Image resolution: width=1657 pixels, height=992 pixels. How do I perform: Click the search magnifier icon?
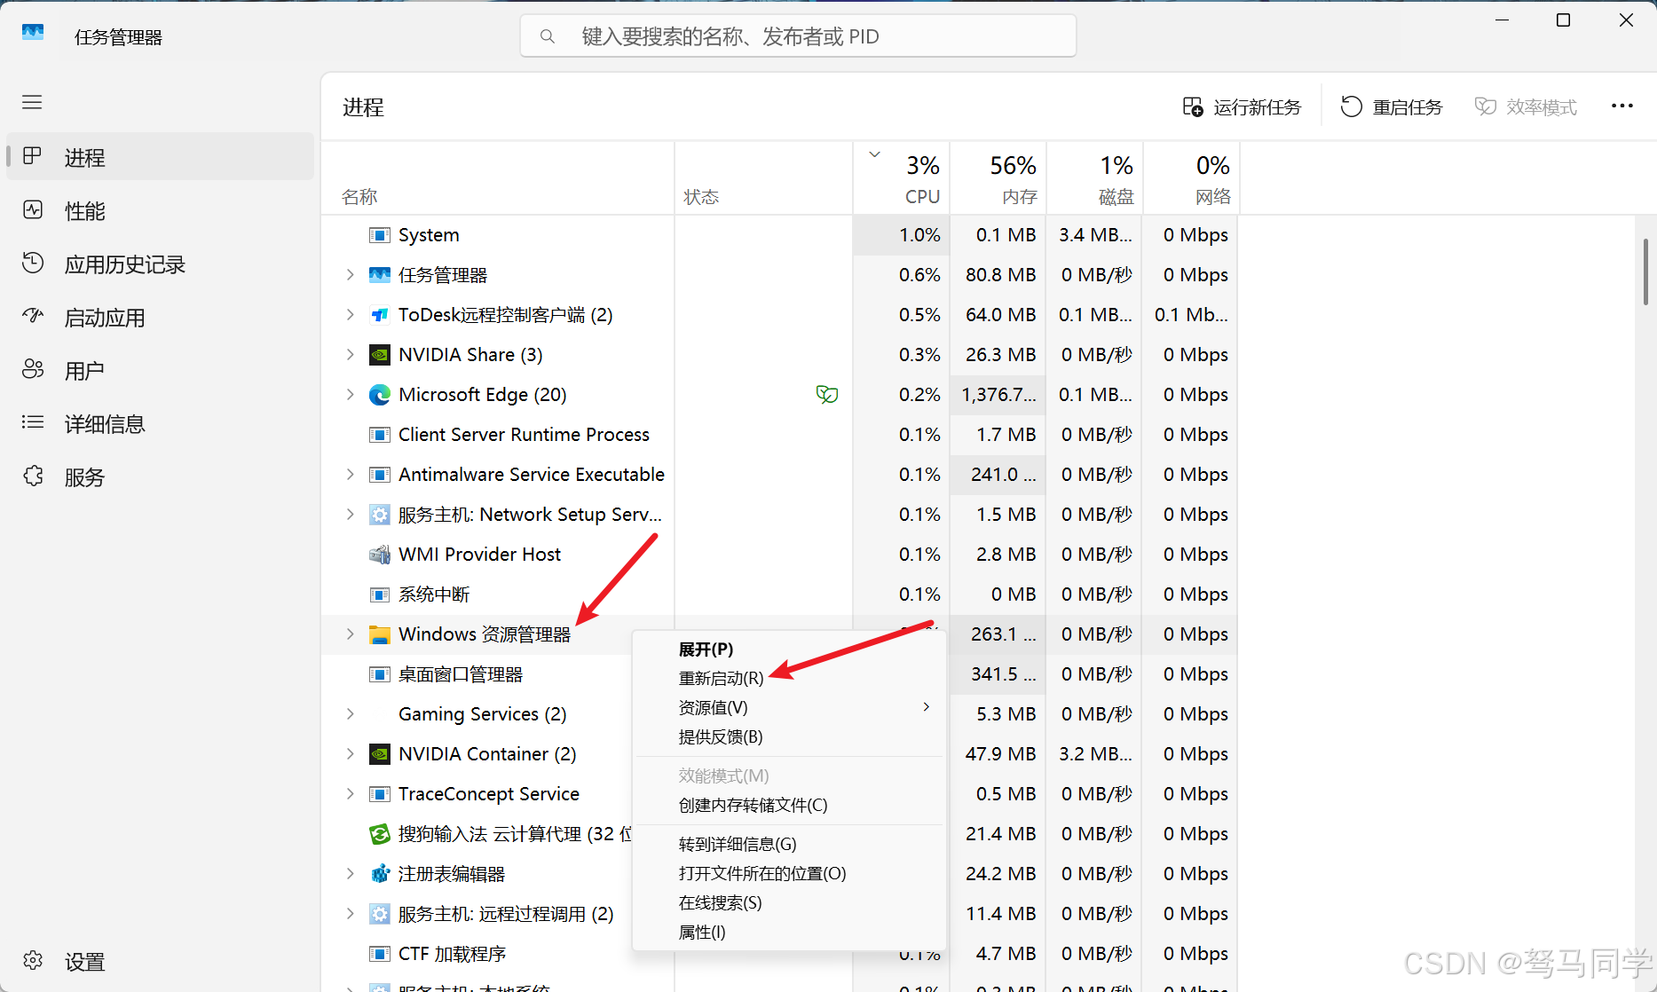coord(548,36)
